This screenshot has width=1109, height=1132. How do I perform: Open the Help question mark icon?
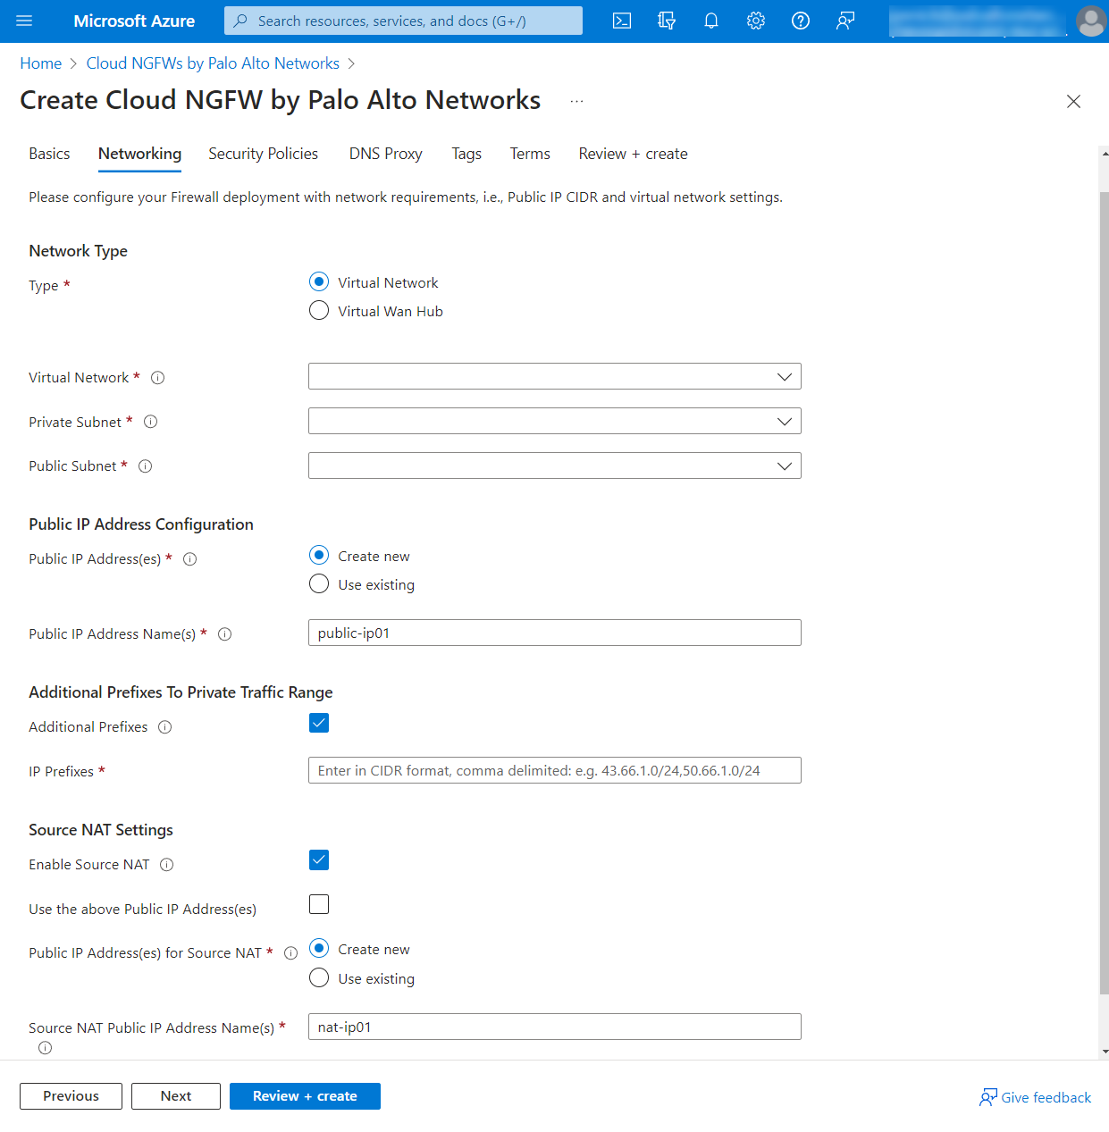coord(801,21)
